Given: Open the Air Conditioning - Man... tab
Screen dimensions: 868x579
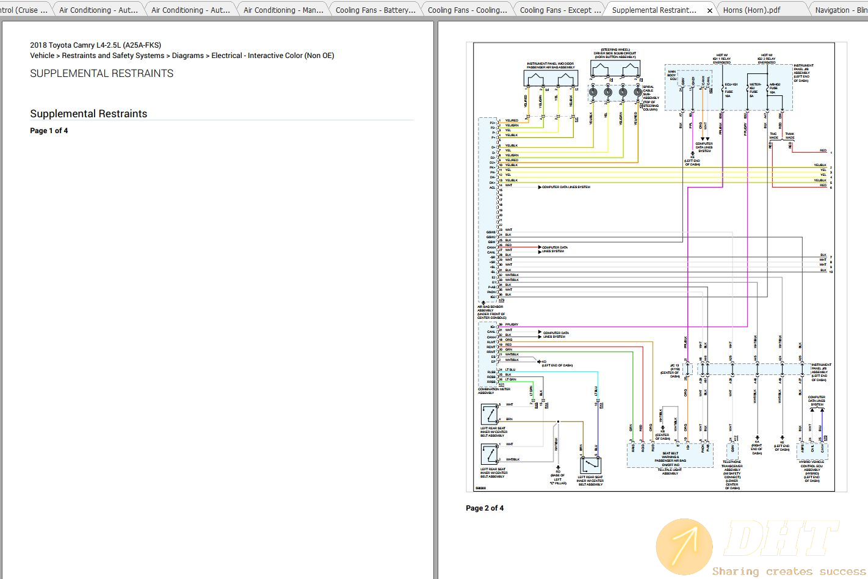Looking at the screenshot, I should click(283, 10).
